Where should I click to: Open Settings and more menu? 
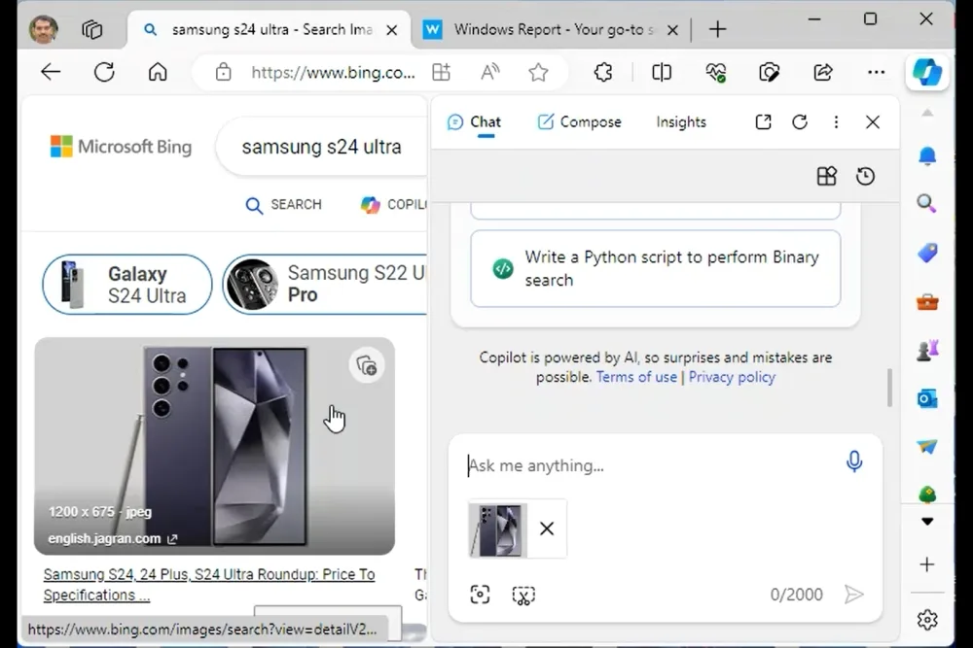point(877,73)
